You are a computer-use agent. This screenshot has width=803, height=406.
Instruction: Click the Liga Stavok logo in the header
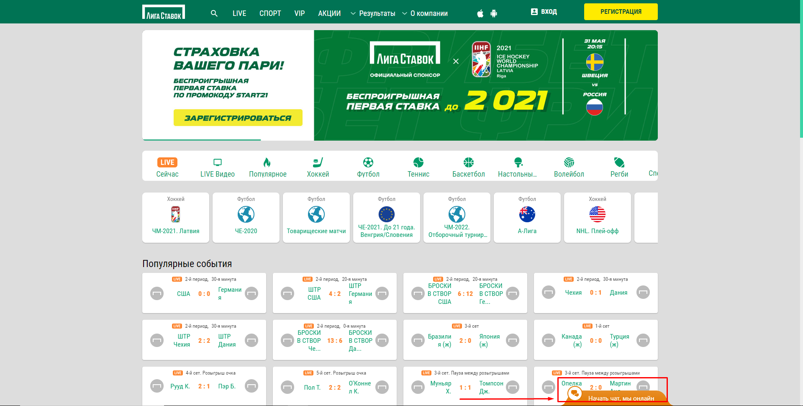point(164,12)
